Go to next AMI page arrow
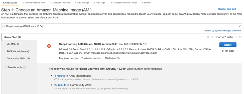Screen dimensions: 244x94 pos(236,37)
